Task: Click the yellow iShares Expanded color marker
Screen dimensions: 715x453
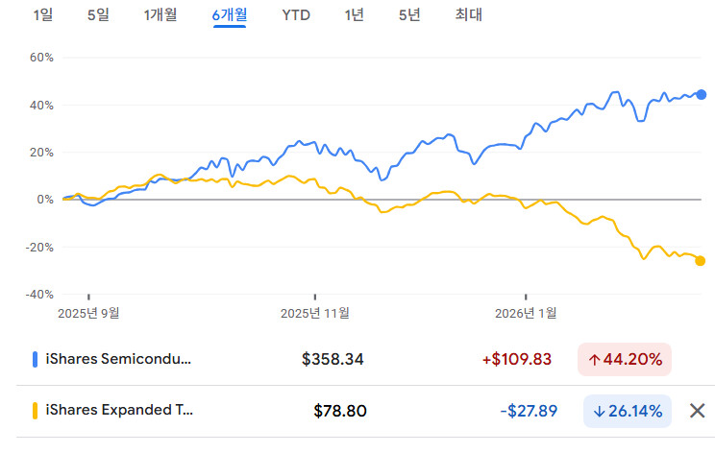Action: click(36, 411)
